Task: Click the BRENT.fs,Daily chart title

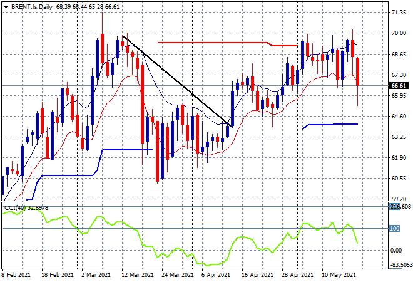Action: click(32, 7)
